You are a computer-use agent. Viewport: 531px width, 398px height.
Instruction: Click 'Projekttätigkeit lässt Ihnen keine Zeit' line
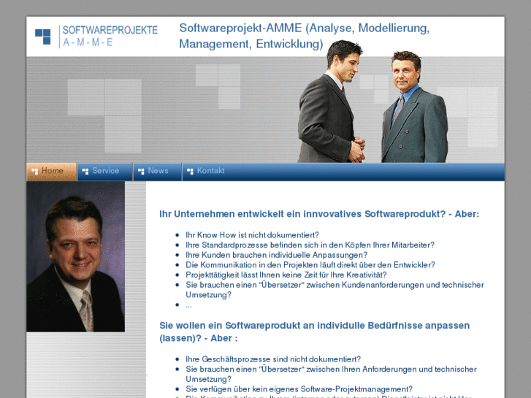pos(286,275)
